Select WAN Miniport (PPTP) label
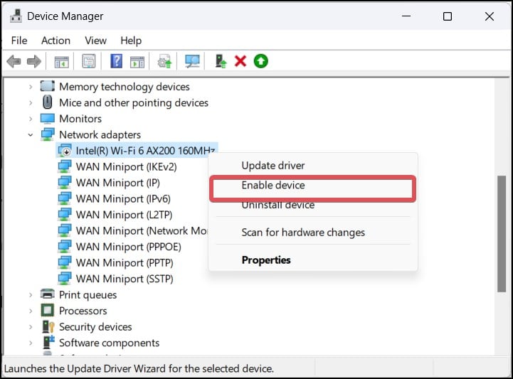This screenshot has width=513, height=379. 125,263
